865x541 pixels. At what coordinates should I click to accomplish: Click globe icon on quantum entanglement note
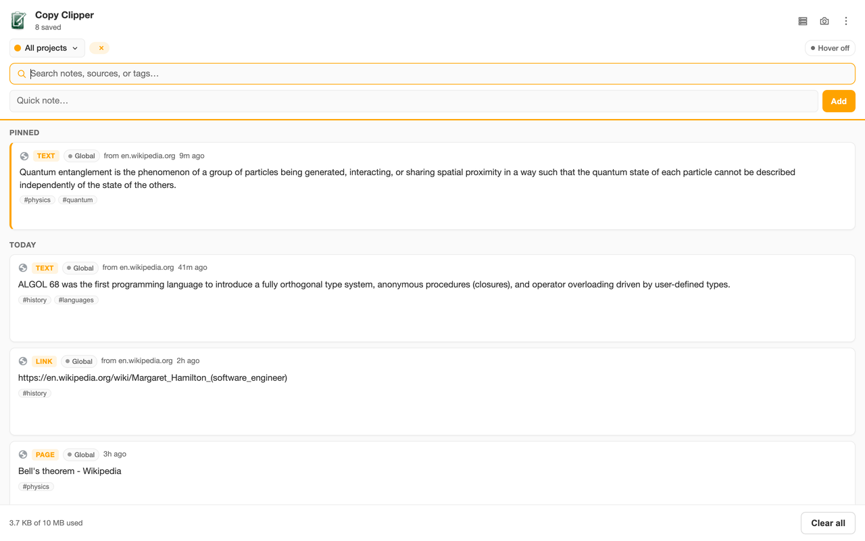(24, 156)
